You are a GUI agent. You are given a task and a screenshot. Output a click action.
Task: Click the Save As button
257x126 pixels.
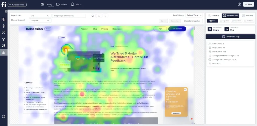(x=175, y=21)
